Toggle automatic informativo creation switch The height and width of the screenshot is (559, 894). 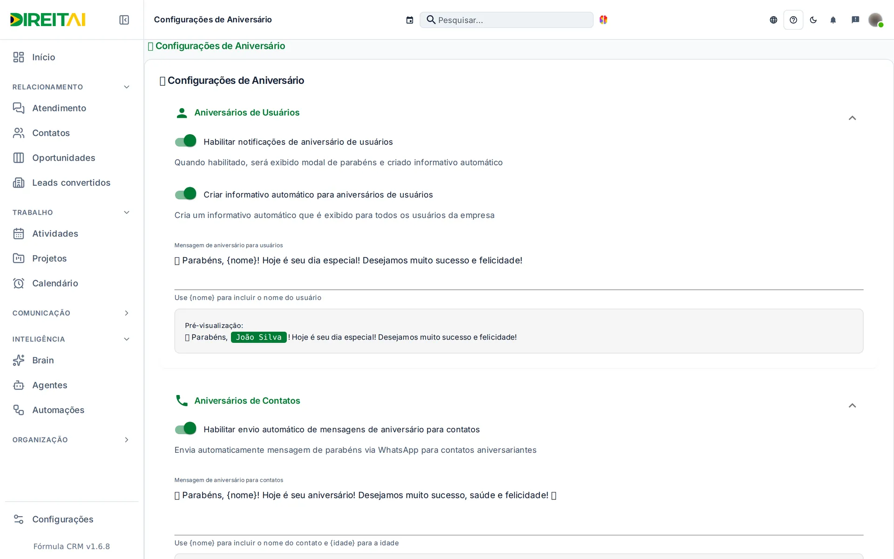(185, 194)
